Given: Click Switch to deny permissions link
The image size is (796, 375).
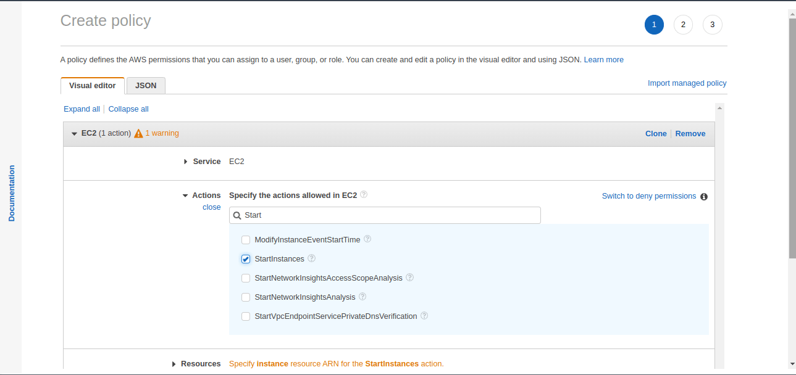Looking at the screenshot, I should tap(649, 196).
